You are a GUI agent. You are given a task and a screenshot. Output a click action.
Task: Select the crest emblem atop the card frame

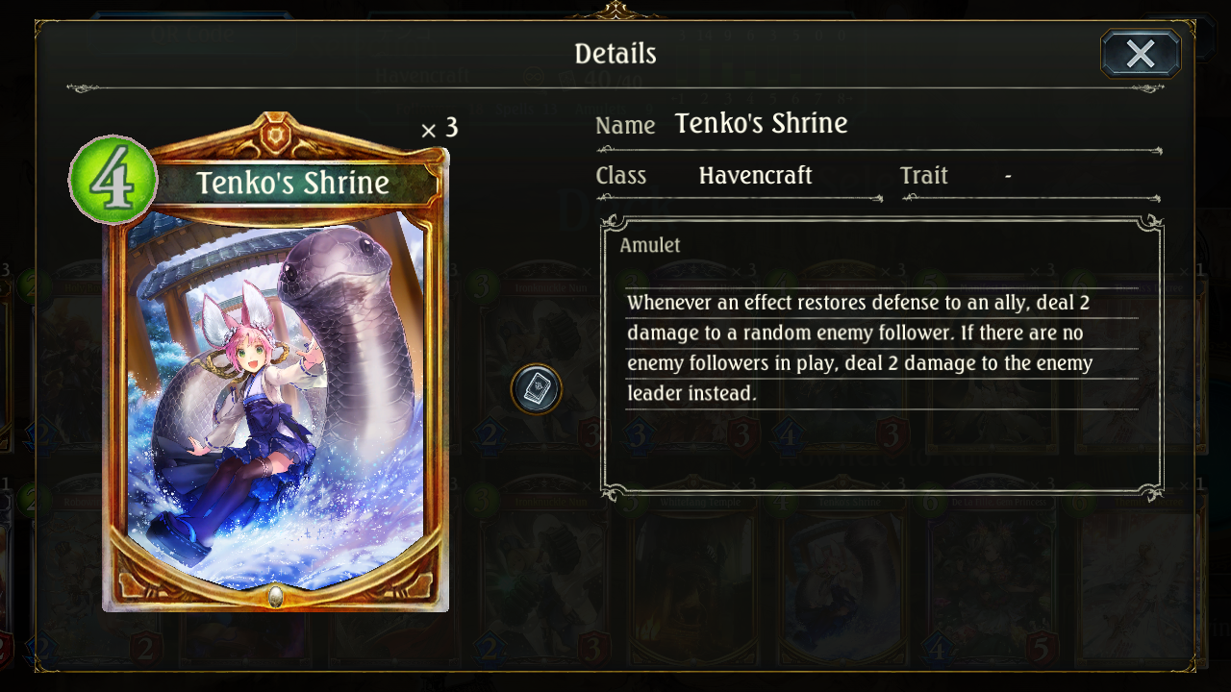click(x=276, y=133)
